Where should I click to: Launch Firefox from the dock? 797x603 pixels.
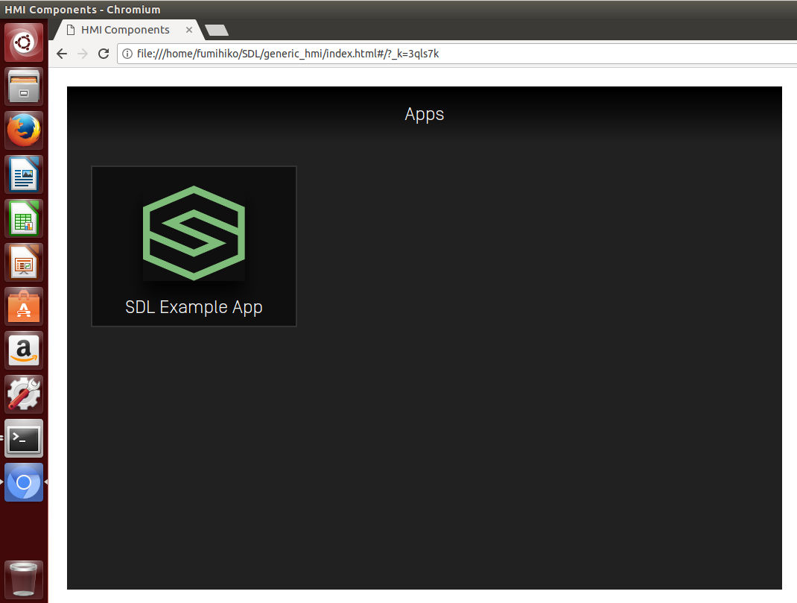[24, 130]
